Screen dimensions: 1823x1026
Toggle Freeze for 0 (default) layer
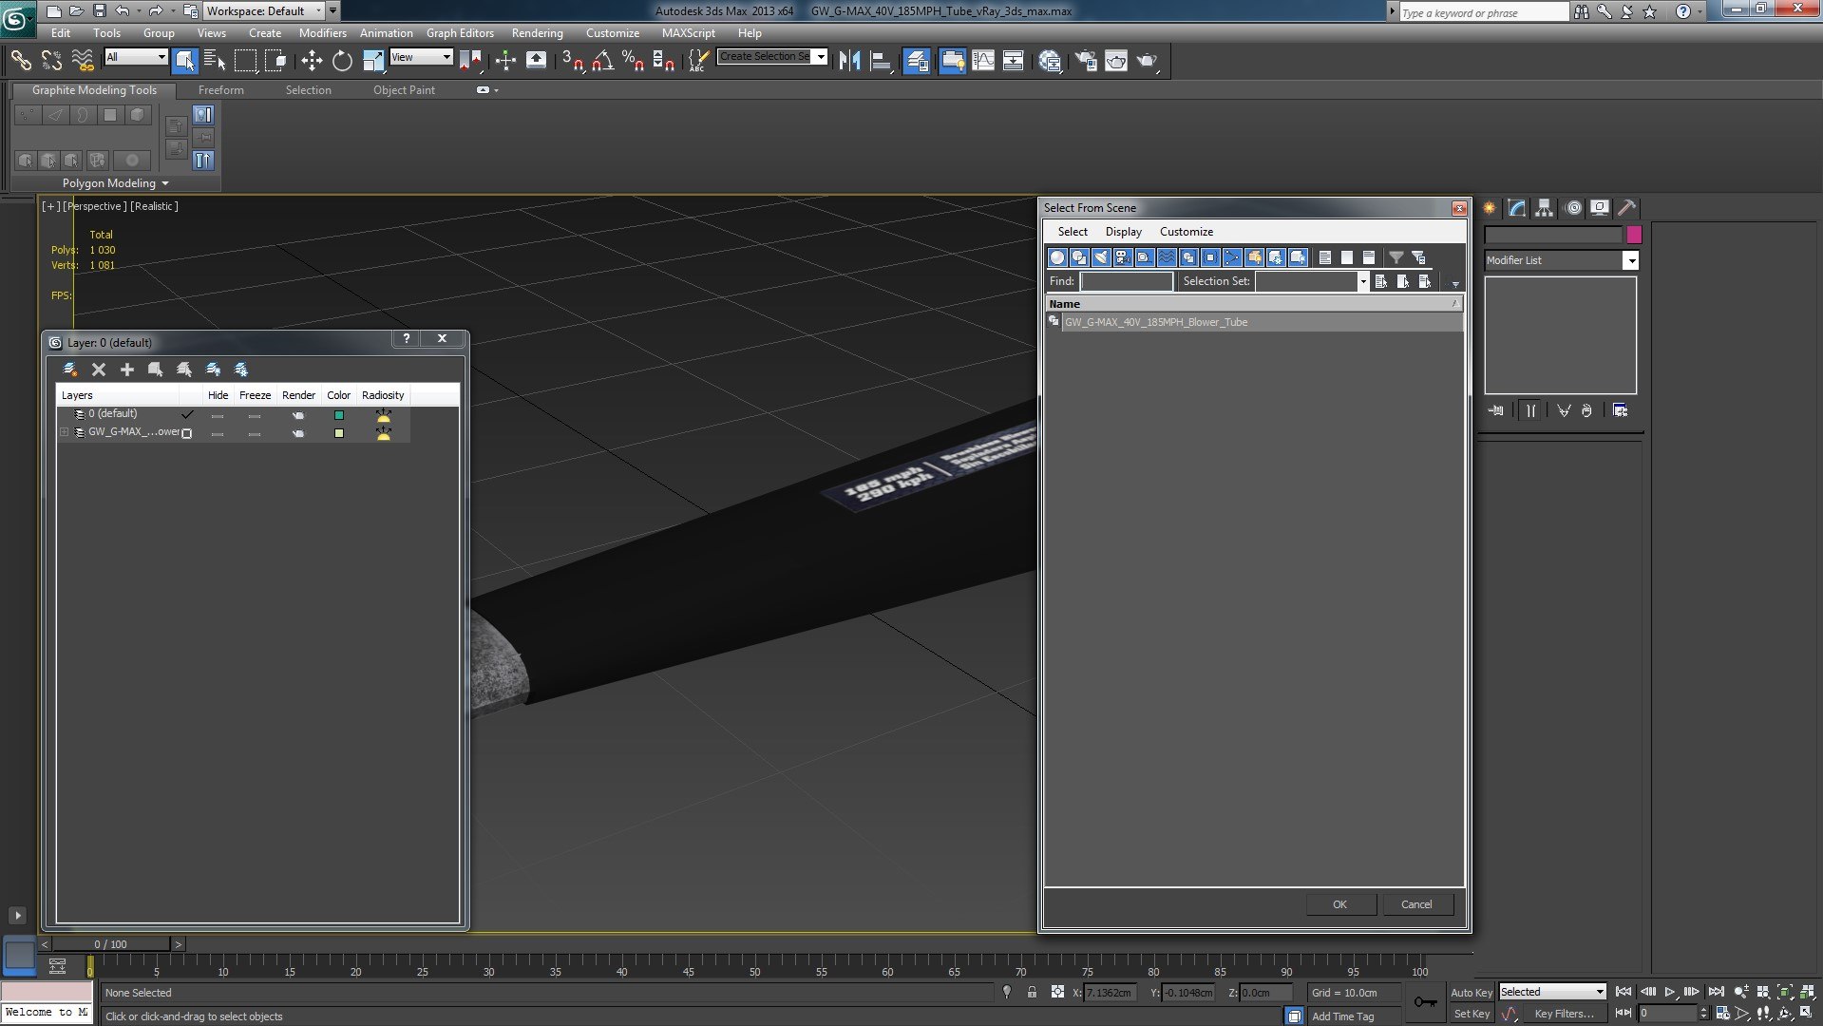pyautogui.click(x=254, y=415)
